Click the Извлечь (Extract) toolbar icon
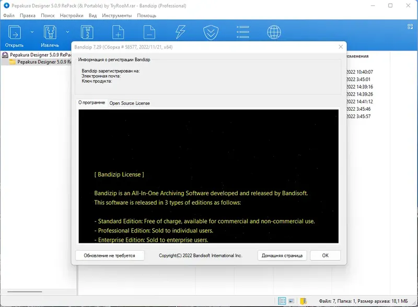The height and width of the screenshot is (307, 418). 50,32
